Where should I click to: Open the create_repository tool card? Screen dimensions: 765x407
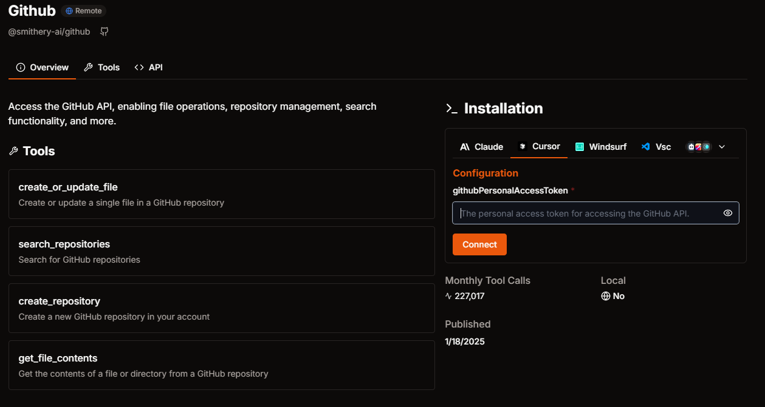[x=222, y=308]
